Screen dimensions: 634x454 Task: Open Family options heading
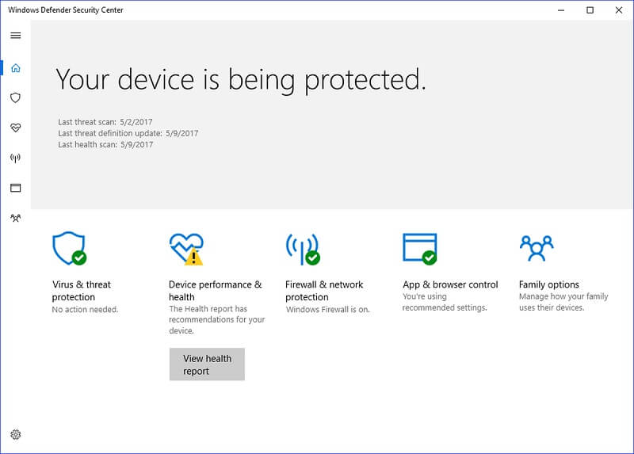tap(548, 284)
